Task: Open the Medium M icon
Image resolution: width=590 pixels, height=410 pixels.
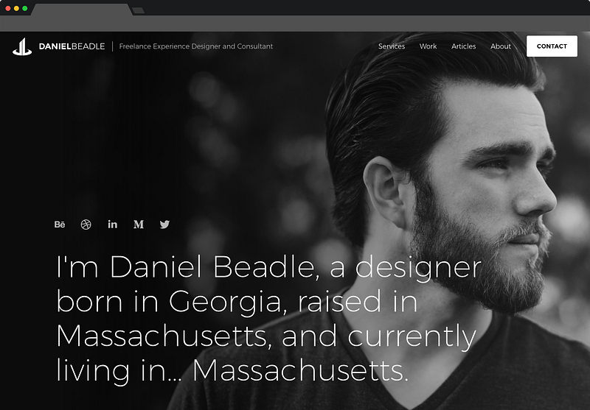Action: click(x=139, y=225)
